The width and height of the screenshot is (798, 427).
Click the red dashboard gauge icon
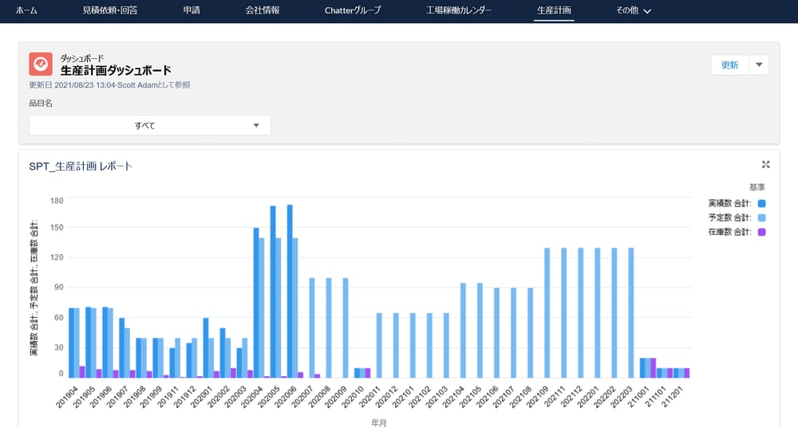coord(41,64)
